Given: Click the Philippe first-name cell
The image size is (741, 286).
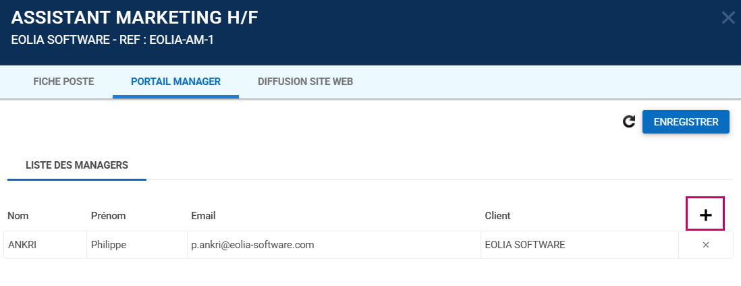Looking at the screenshot, I should [x=109, y=245].
